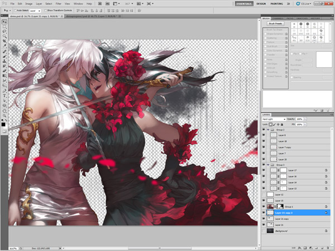This screenshot has height=251, width=335.
Task: Collapse the Group 2 layer group
Action: [x=268, y=130]
